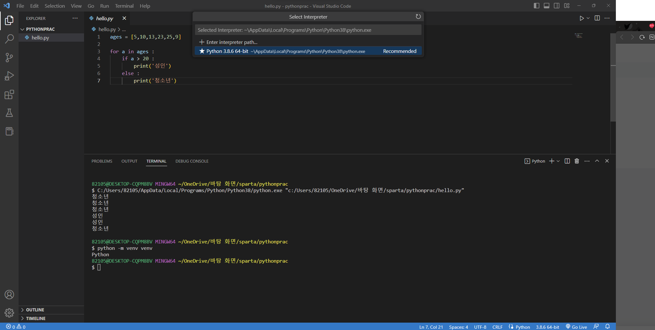This screenshot has width=655, height=330.
Task: Open the notebook-style activity bar icon
Action: (9, 131)
